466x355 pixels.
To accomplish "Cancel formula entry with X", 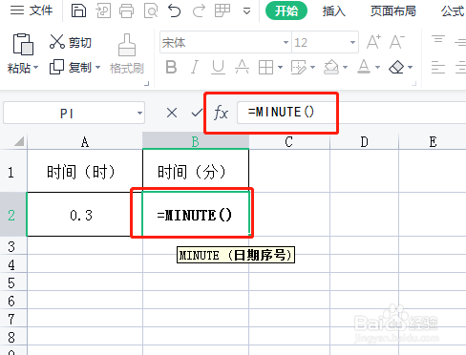I will click(x=172, y=113).
